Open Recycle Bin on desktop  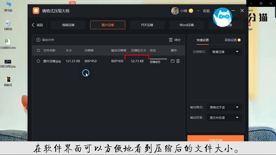point(8,24)
